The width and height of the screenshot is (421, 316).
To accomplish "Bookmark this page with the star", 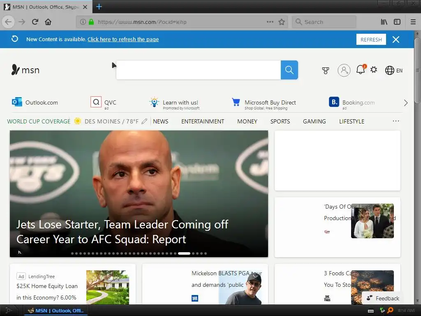I will [x=281, y=22].
